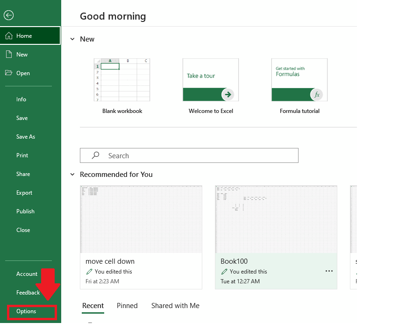Collapse the Recommended for You section
Viewport: 413px width, 330px height.
click(x=72, y=174)
